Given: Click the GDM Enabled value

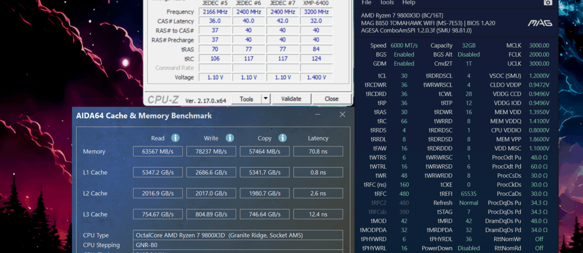Looking at the screenshot, I should [x=404, y=64].
